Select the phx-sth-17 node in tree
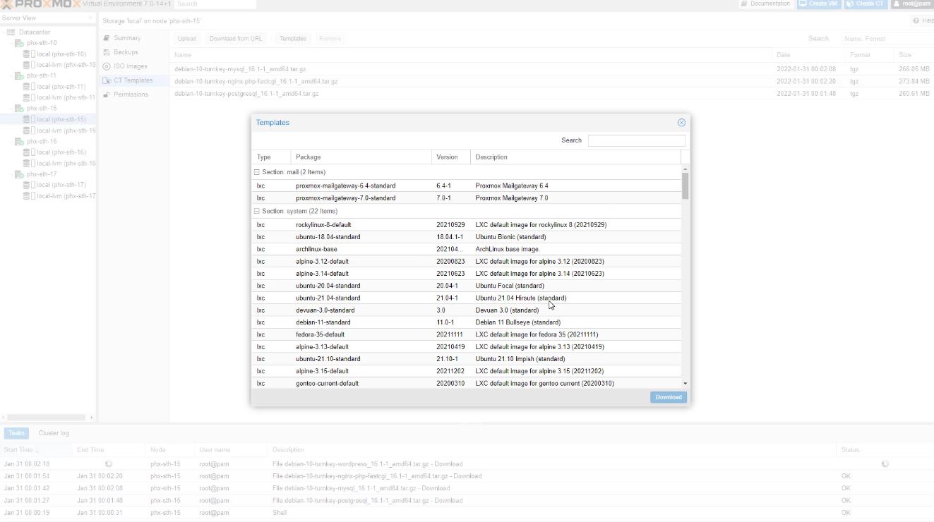The image size is (934, 522). (42, 174)
